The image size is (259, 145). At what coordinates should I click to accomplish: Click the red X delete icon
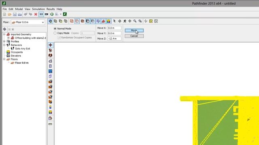(36, 14)
